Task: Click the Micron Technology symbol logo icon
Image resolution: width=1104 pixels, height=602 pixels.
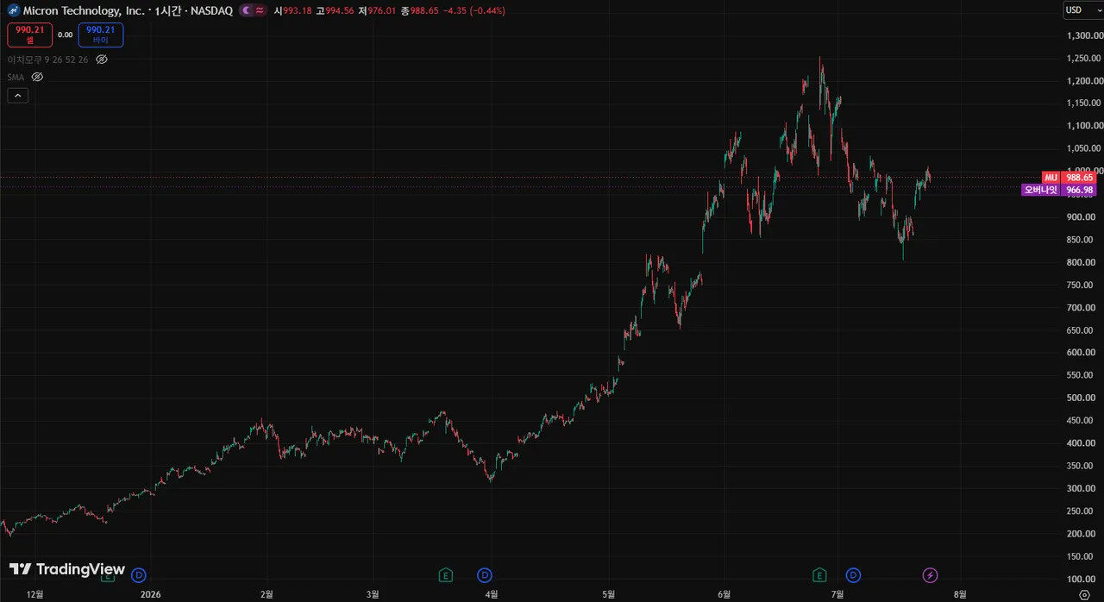Action: point(14,10)
